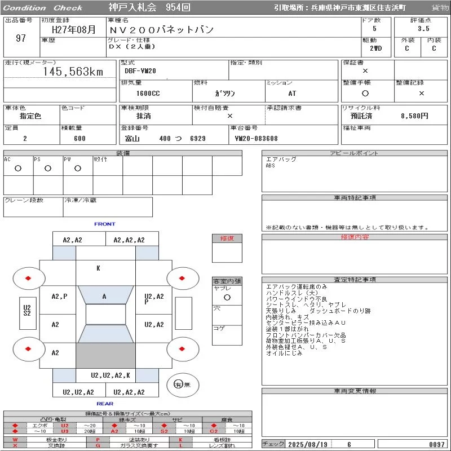This screenshot has height=451, width=451.
Task: Click the body color 指定色
Action: click(x=30, y=116)
